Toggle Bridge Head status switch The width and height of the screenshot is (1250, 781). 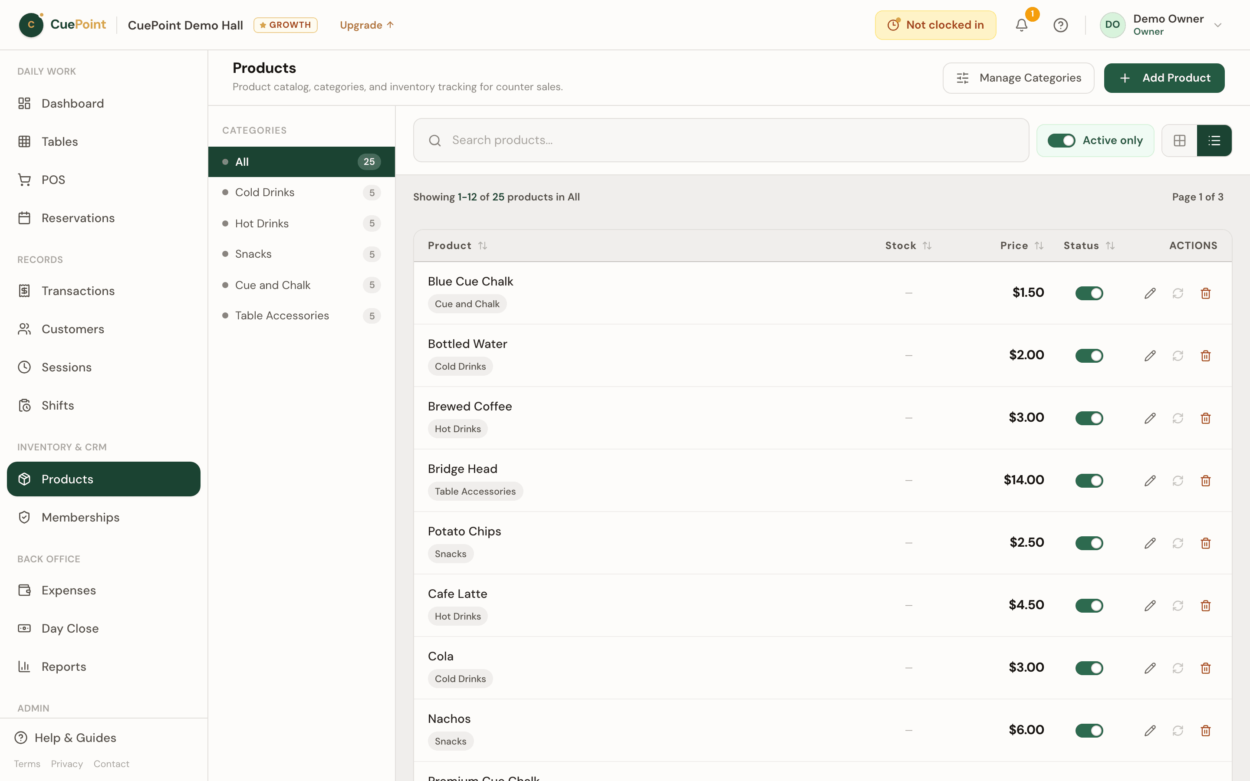click(1089, 481)
